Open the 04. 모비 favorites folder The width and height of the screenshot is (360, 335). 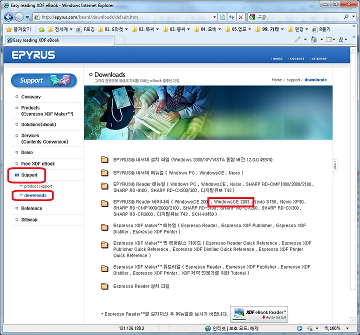pyautogui.click(x=207, y=29)
